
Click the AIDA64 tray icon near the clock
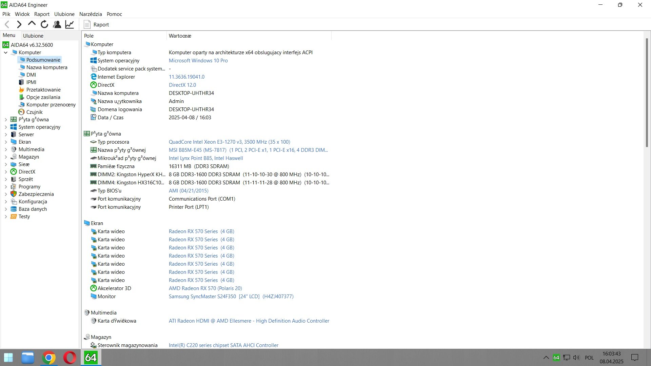click(x=556, y=358)
